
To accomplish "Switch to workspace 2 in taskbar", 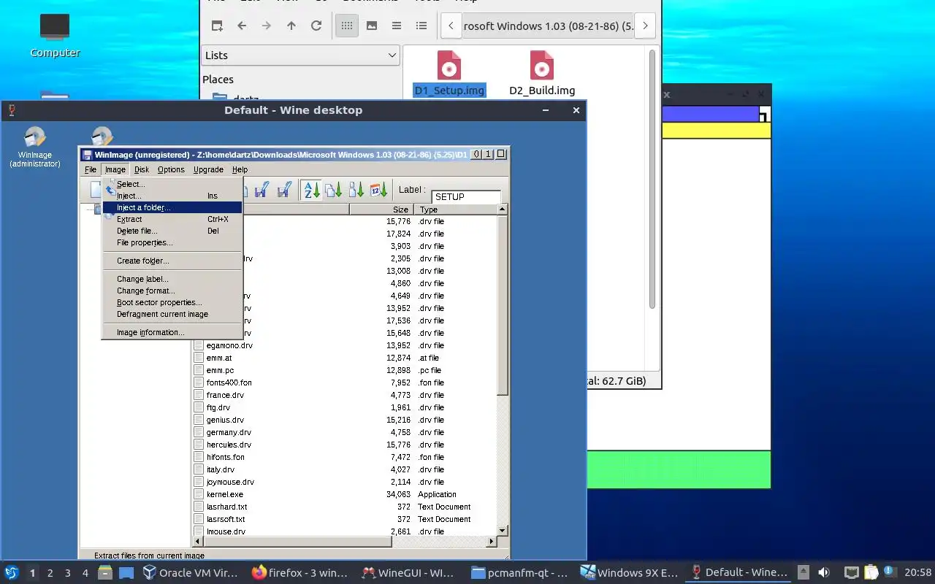I will 50,573.
